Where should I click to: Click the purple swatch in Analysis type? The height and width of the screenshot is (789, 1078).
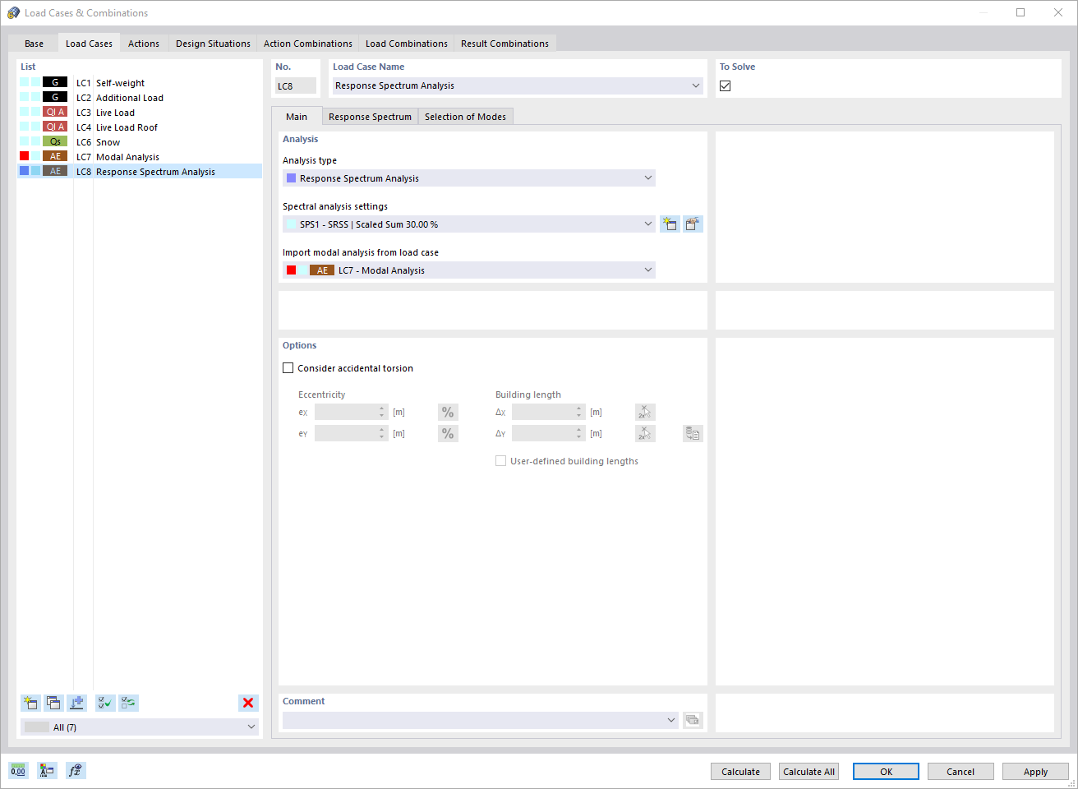pyautogui.click(x=291, y=178)
